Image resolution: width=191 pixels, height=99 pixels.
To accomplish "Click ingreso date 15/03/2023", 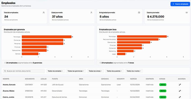I will pyautogui.click(x=135, y=91).
